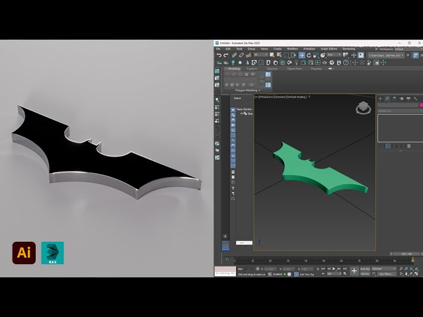Open the File menu
423x317 pixels.
coord(218,49)
